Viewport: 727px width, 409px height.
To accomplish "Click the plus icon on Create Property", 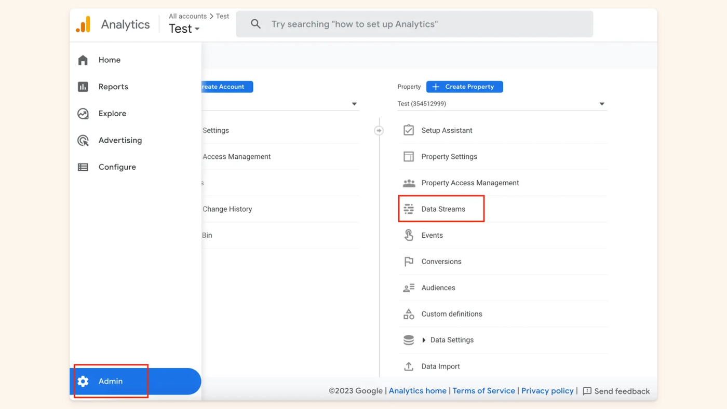I will tap(436, 87).
